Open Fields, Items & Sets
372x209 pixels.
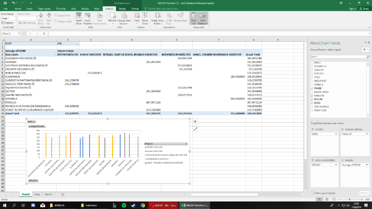click(x=158, y=19)
